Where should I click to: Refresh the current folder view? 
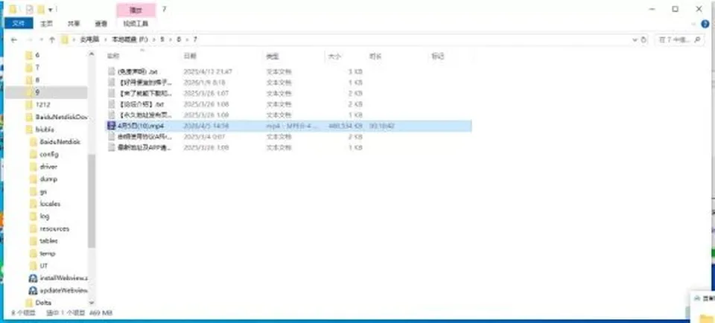click(643, 40)
